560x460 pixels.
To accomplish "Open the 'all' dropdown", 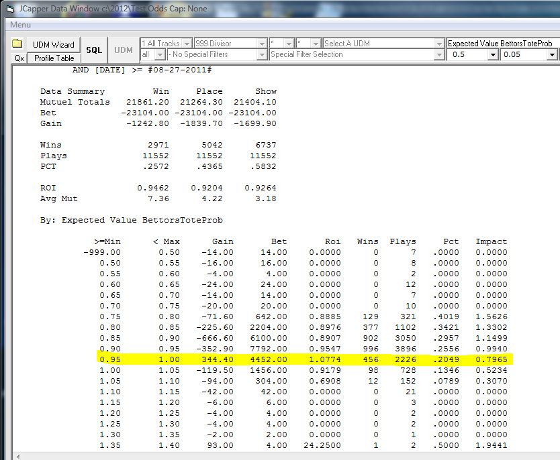I will click(160, 54).
